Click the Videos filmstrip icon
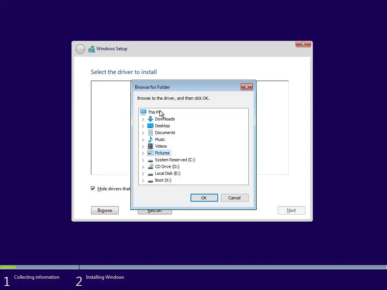Viewport: 387px width, 290px height. (150, 146)
